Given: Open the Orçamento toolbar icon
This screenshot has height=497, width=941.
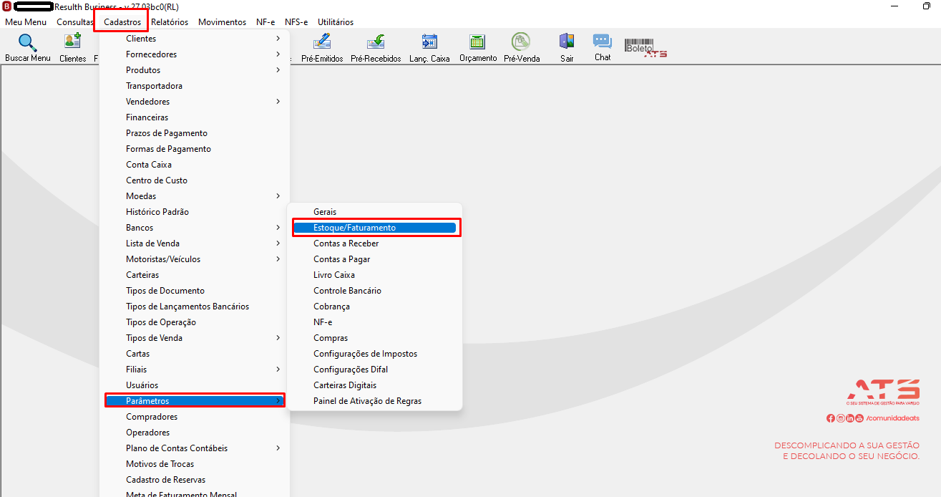Looking at the screenshot, I should tap(477, 42).
